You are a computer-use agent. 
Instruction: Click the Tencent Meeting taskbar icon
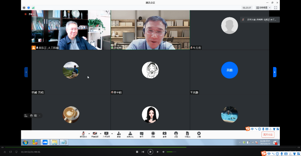[x=45, y=142]
